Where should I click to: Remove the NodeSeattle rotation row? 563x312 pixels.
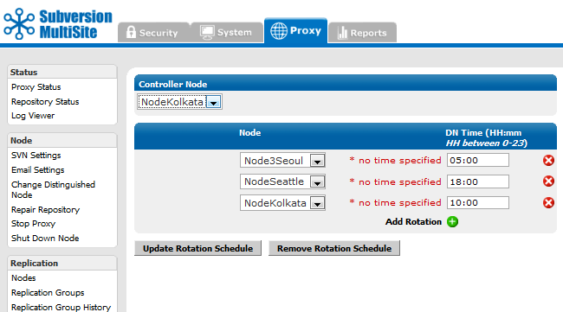tap(548, 181)
